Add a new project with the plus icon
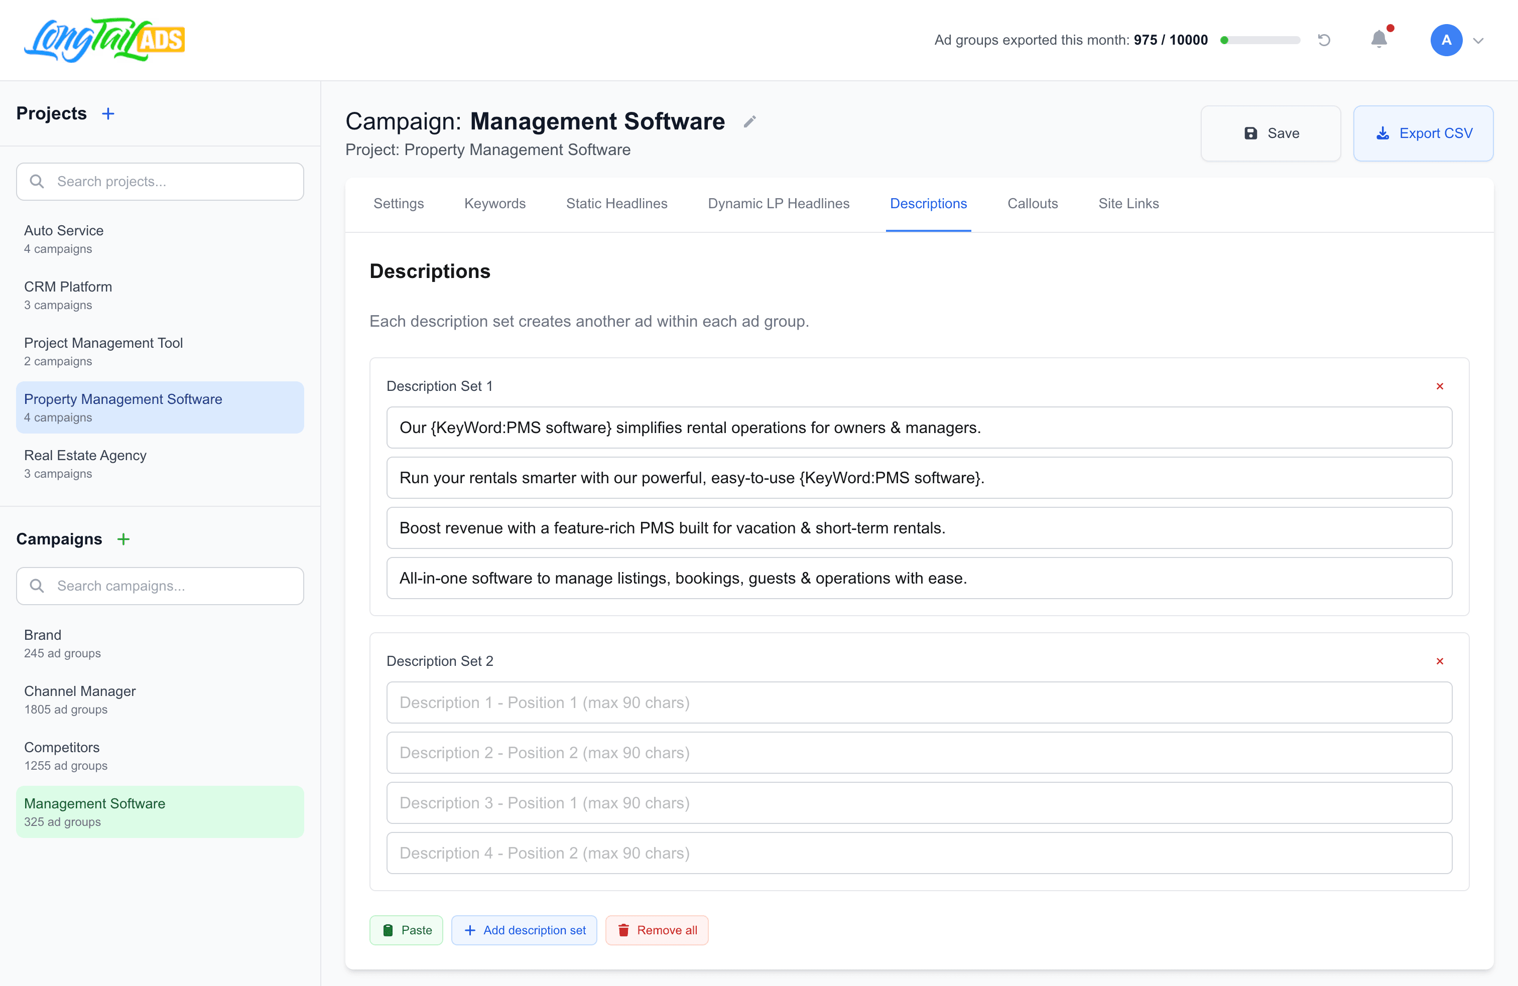Viewport: 1518px width, 986px height. point(108,113)
